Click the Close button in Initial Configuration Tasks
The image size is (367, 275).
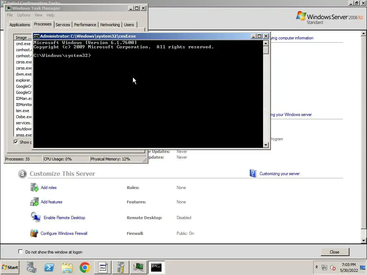pos(335,252)
